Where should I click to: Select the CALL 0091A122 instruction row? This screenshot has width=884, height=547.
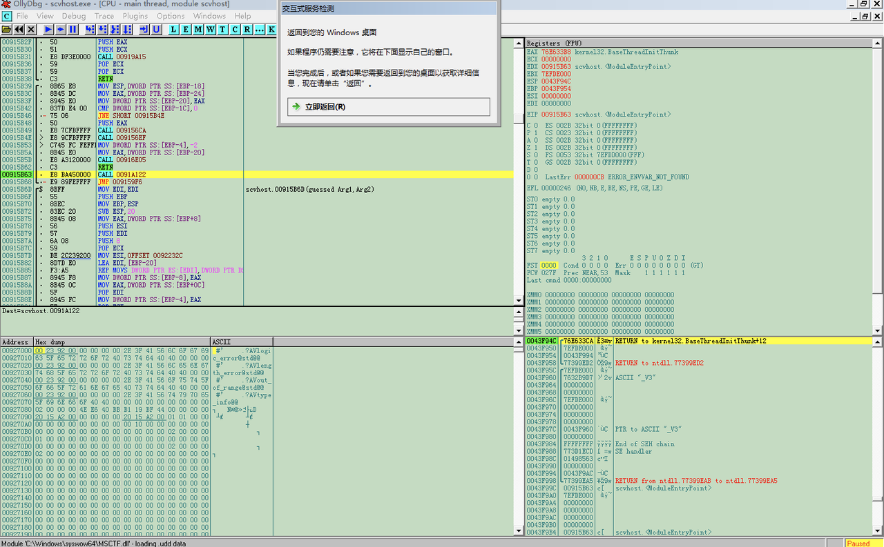(257, 175)
